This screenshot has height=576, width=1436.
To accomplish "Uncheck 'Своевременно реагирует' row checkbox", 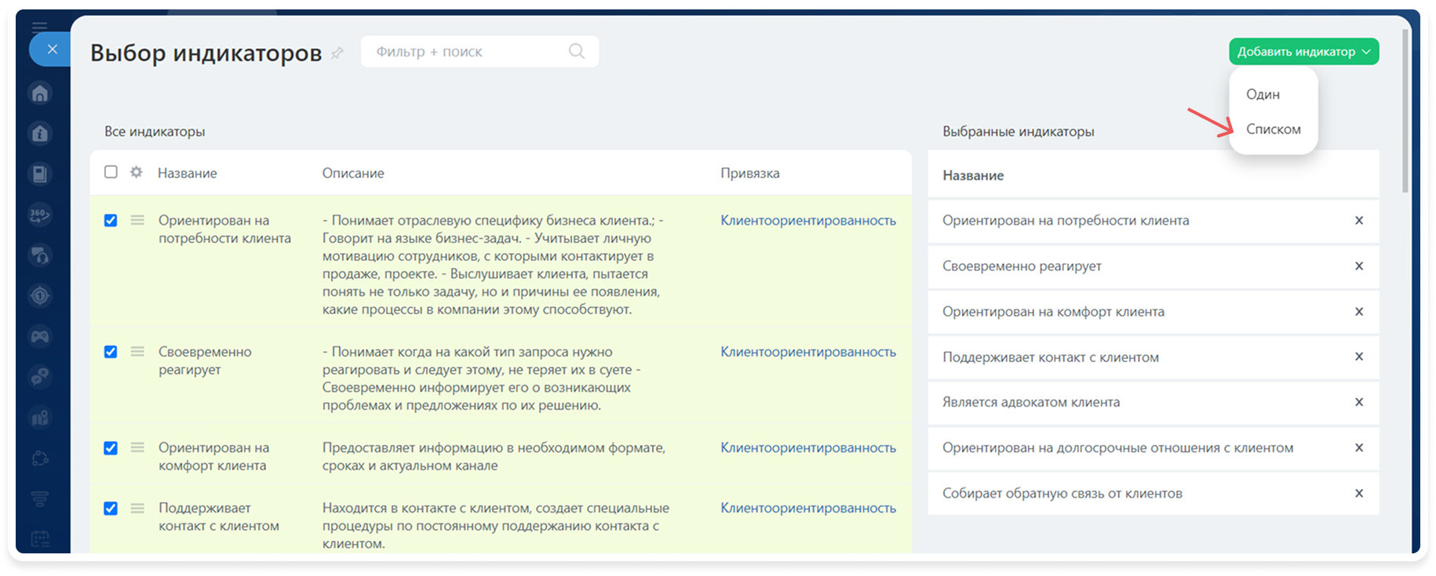I will [111, 352].
